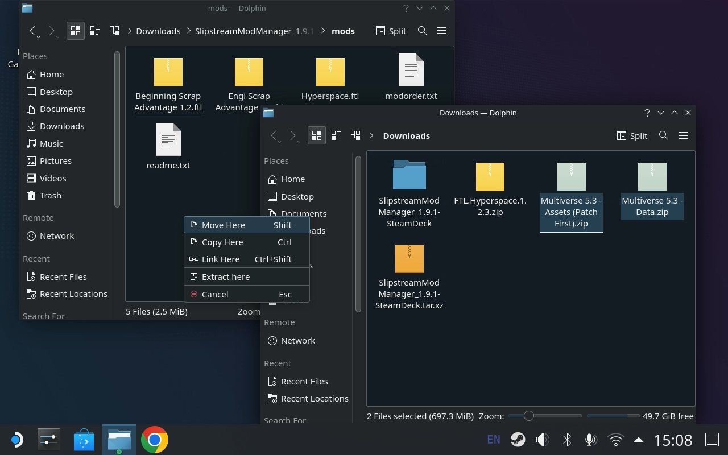Click Places panel scrollbar in mods window
This screenshot has height=455, width=728.
point(117,129)
